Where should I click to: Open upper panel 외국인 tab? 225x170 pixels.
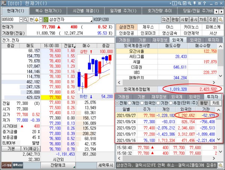[195, 40]
